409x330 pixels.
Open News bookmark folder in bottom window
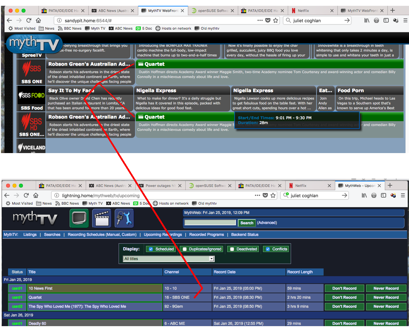pos(44,203)
